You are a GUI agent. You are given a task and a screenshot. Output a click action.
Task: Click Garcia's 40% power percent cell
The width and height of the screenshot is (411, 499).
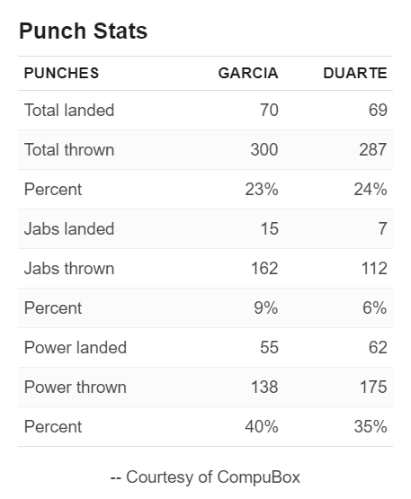tap(262, 427)
